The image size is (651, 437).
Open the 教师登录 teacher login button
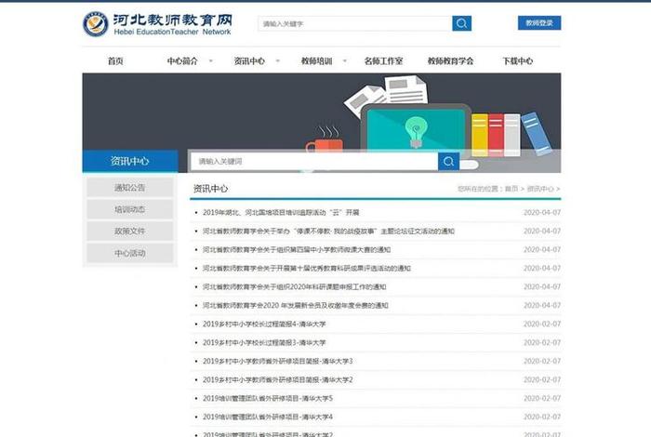539,23
